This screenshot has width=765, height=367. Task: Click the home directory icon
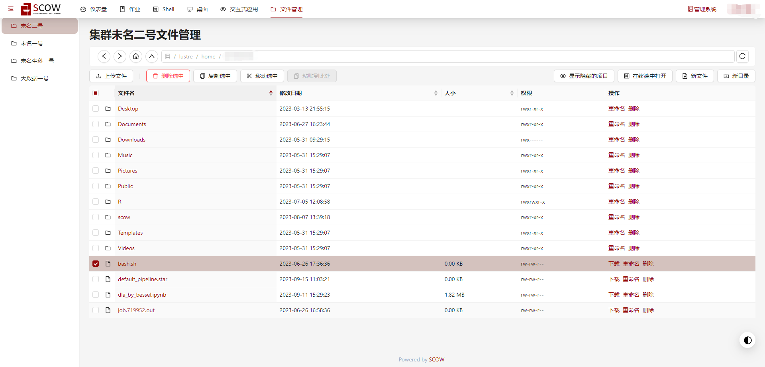(136, 56)
